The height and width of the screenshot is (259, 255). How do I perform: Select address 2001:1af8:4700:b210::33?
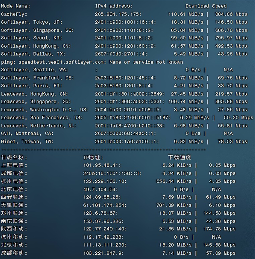pos(130,126)
